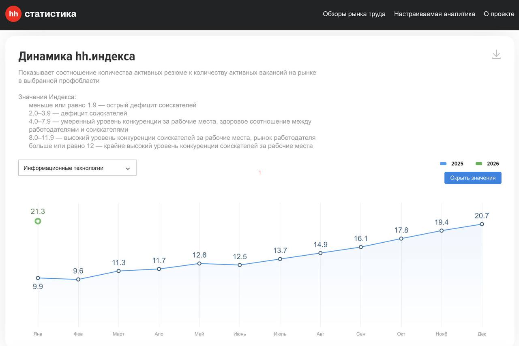Click July data point 13.7
This screenshot has width=519, height=346.
coord(280,259)
